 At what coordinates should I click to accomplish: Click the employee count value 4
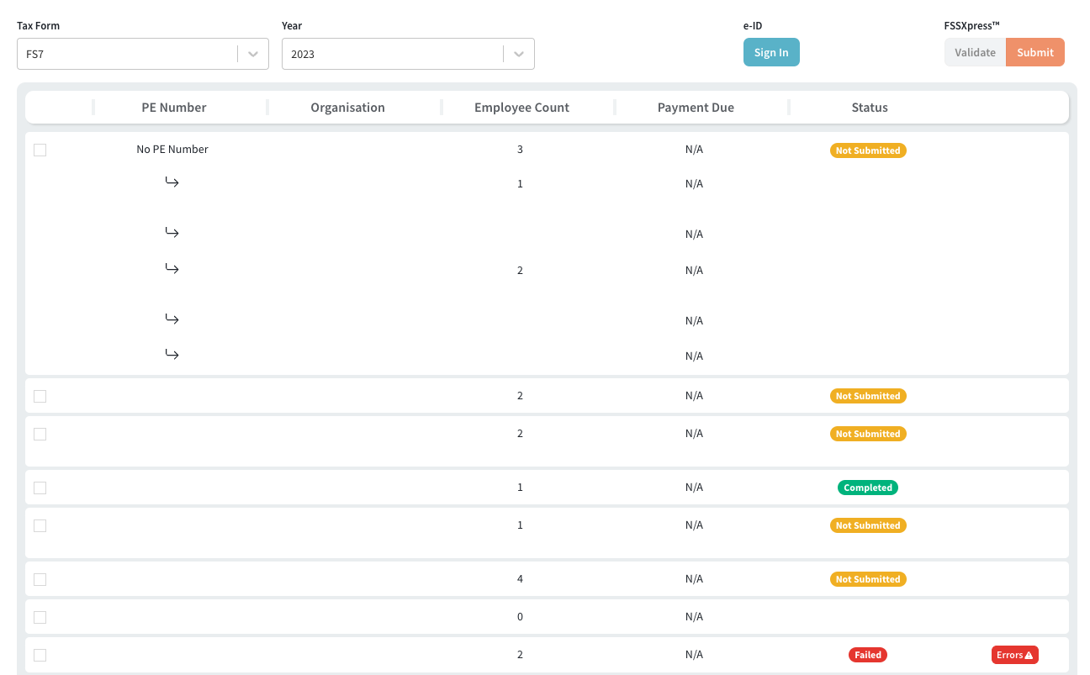click(x=520, y=579)
